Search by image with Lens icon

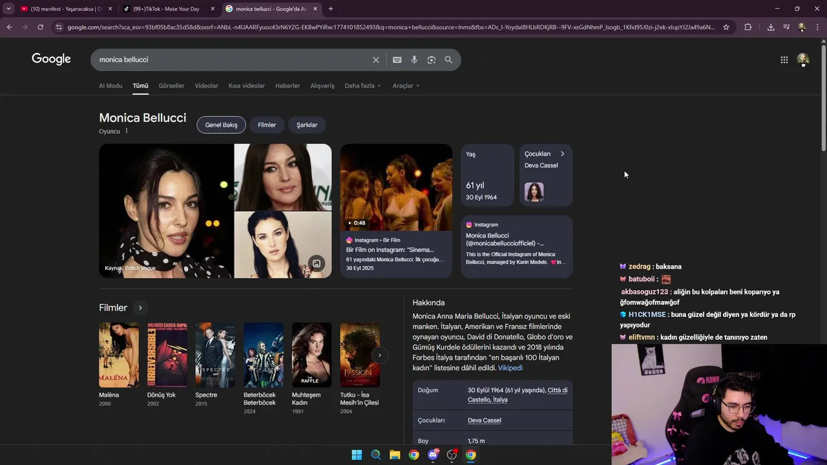tap(432, 59)
